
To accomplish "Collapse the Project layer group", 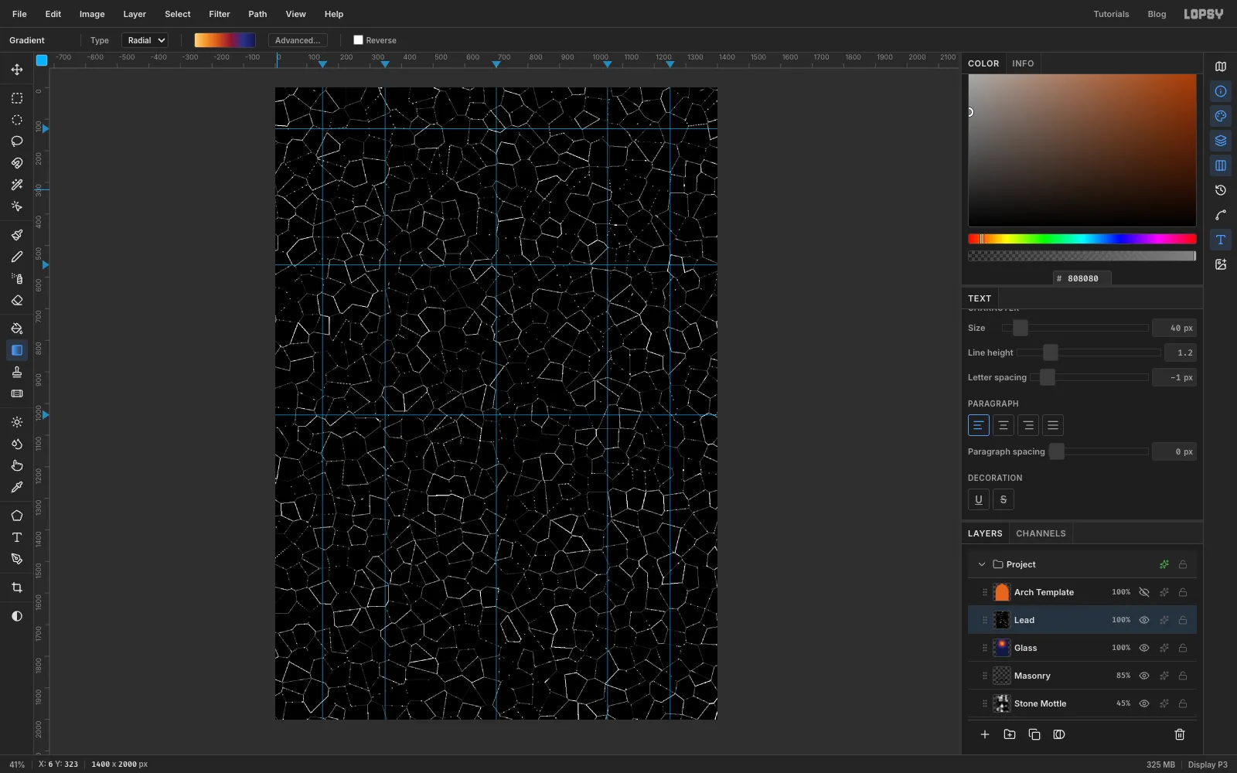I will tap(982, 564).
